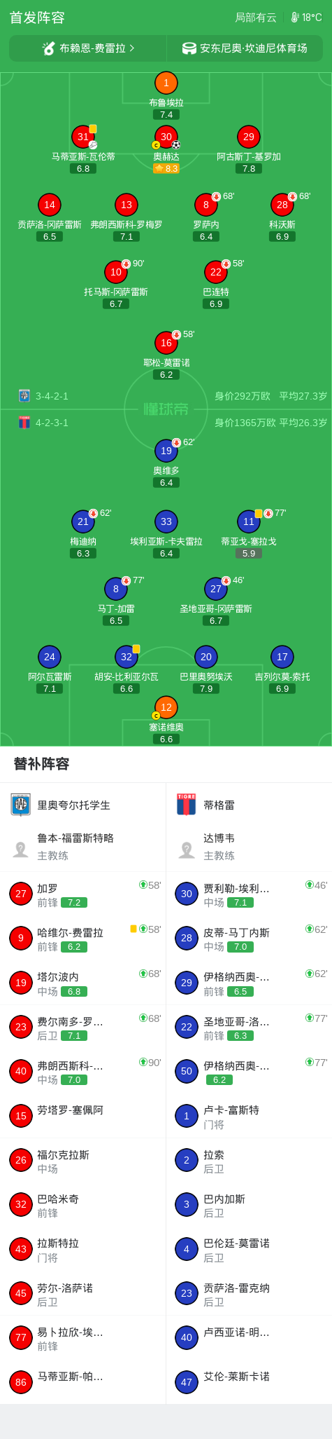Expand referee 布赖恩-费雷拉 details chevron

click(132, 48)
